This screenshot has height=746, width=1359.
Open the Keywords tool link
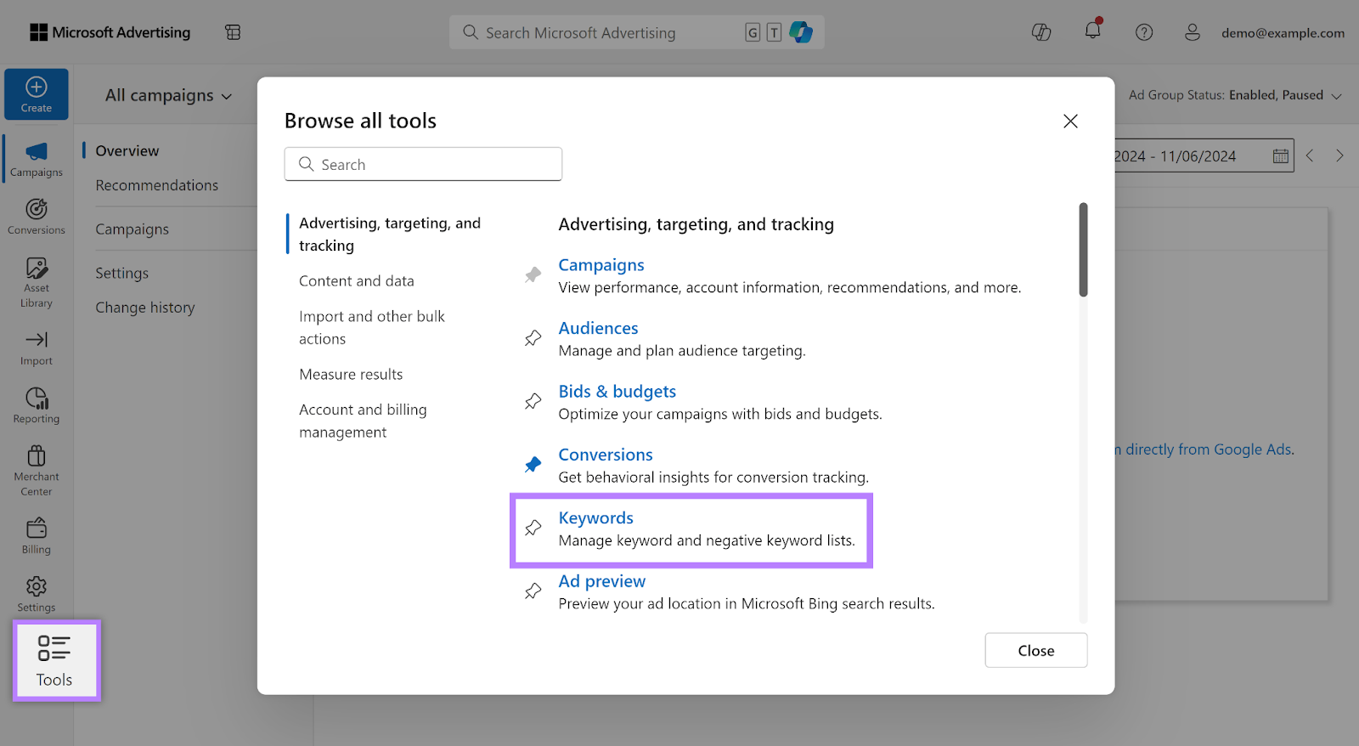click(596, 518)
